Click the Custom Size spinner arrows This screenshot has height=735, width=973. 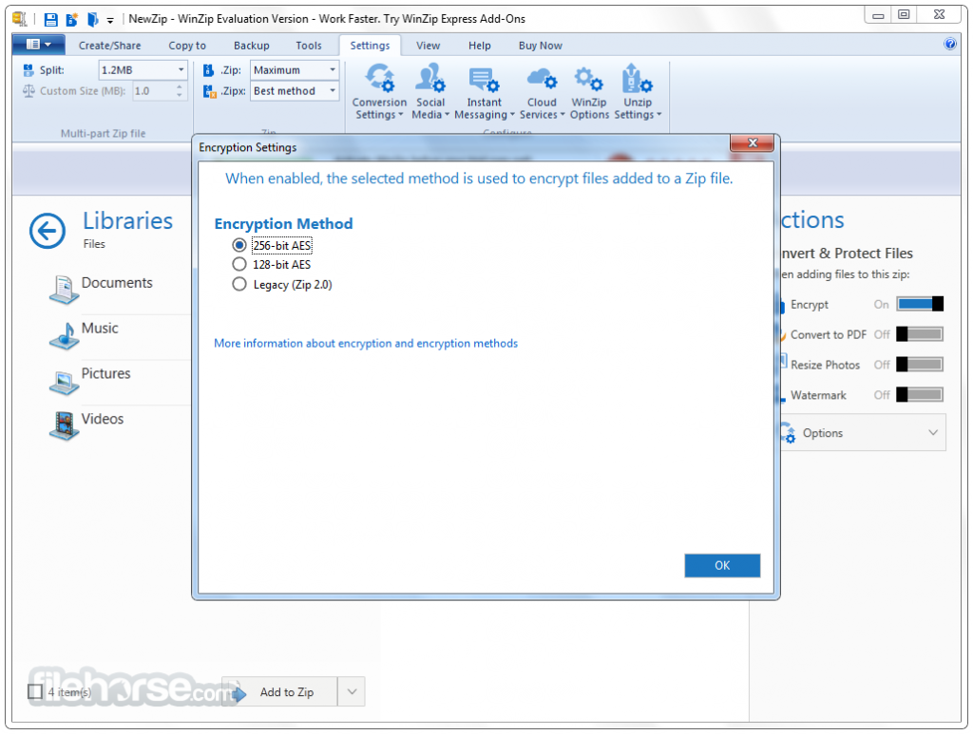pos(180,91)
